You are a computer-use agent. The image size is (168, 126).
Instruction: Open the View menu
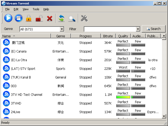[25, 9]
